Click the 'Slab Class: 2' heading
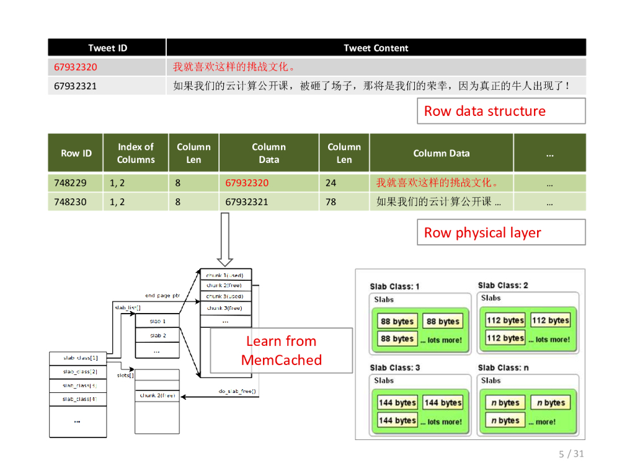This screenshot has width=635, height=476. 503,285
